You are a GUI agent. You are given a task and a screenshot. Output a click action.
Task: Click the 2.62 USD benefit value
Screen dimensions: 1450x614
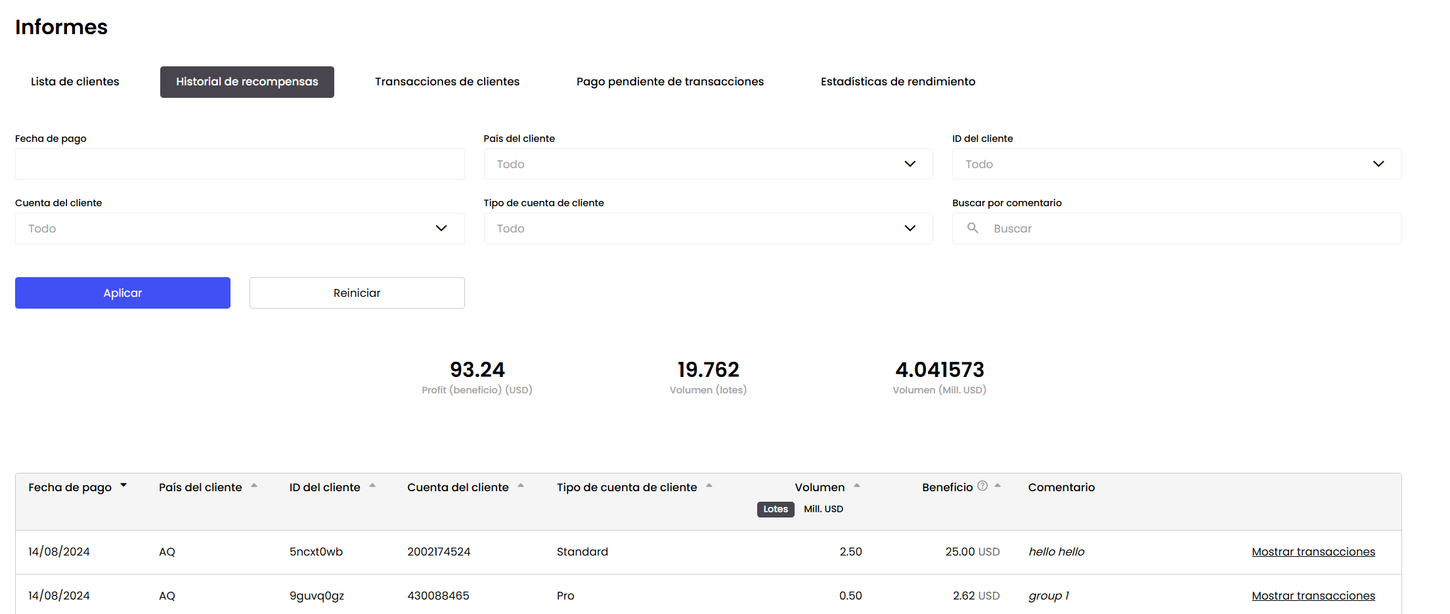977,596
